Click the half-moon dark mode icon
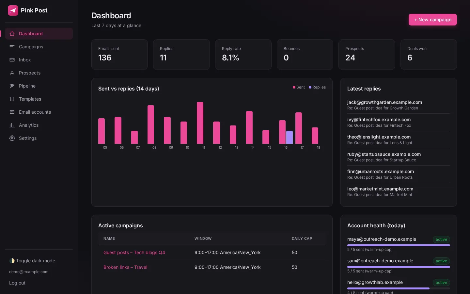 coord(12,261)
